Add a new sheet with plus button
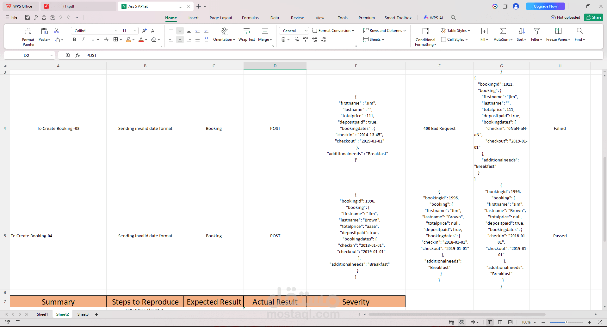 96,314
